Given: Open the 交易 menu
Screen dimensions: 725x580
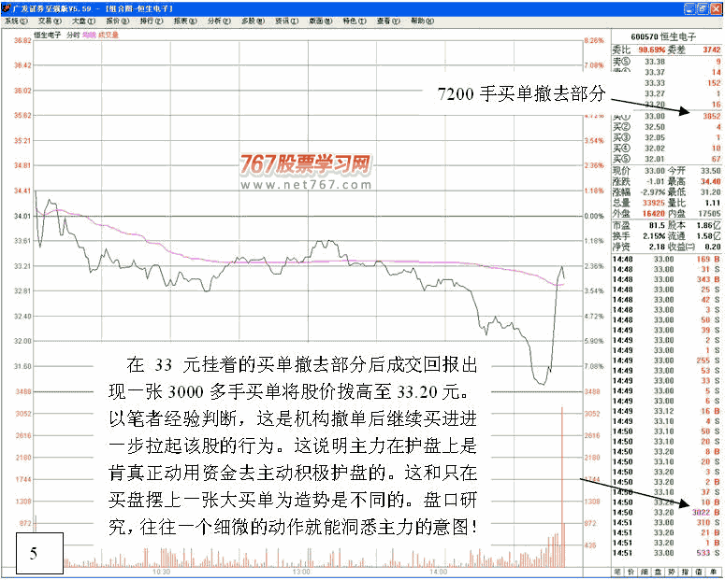Looking at the screenshot, I should coord(50,21).
